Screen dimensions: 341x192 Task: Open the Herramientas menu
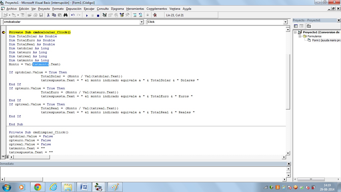[x=135, y=9]
